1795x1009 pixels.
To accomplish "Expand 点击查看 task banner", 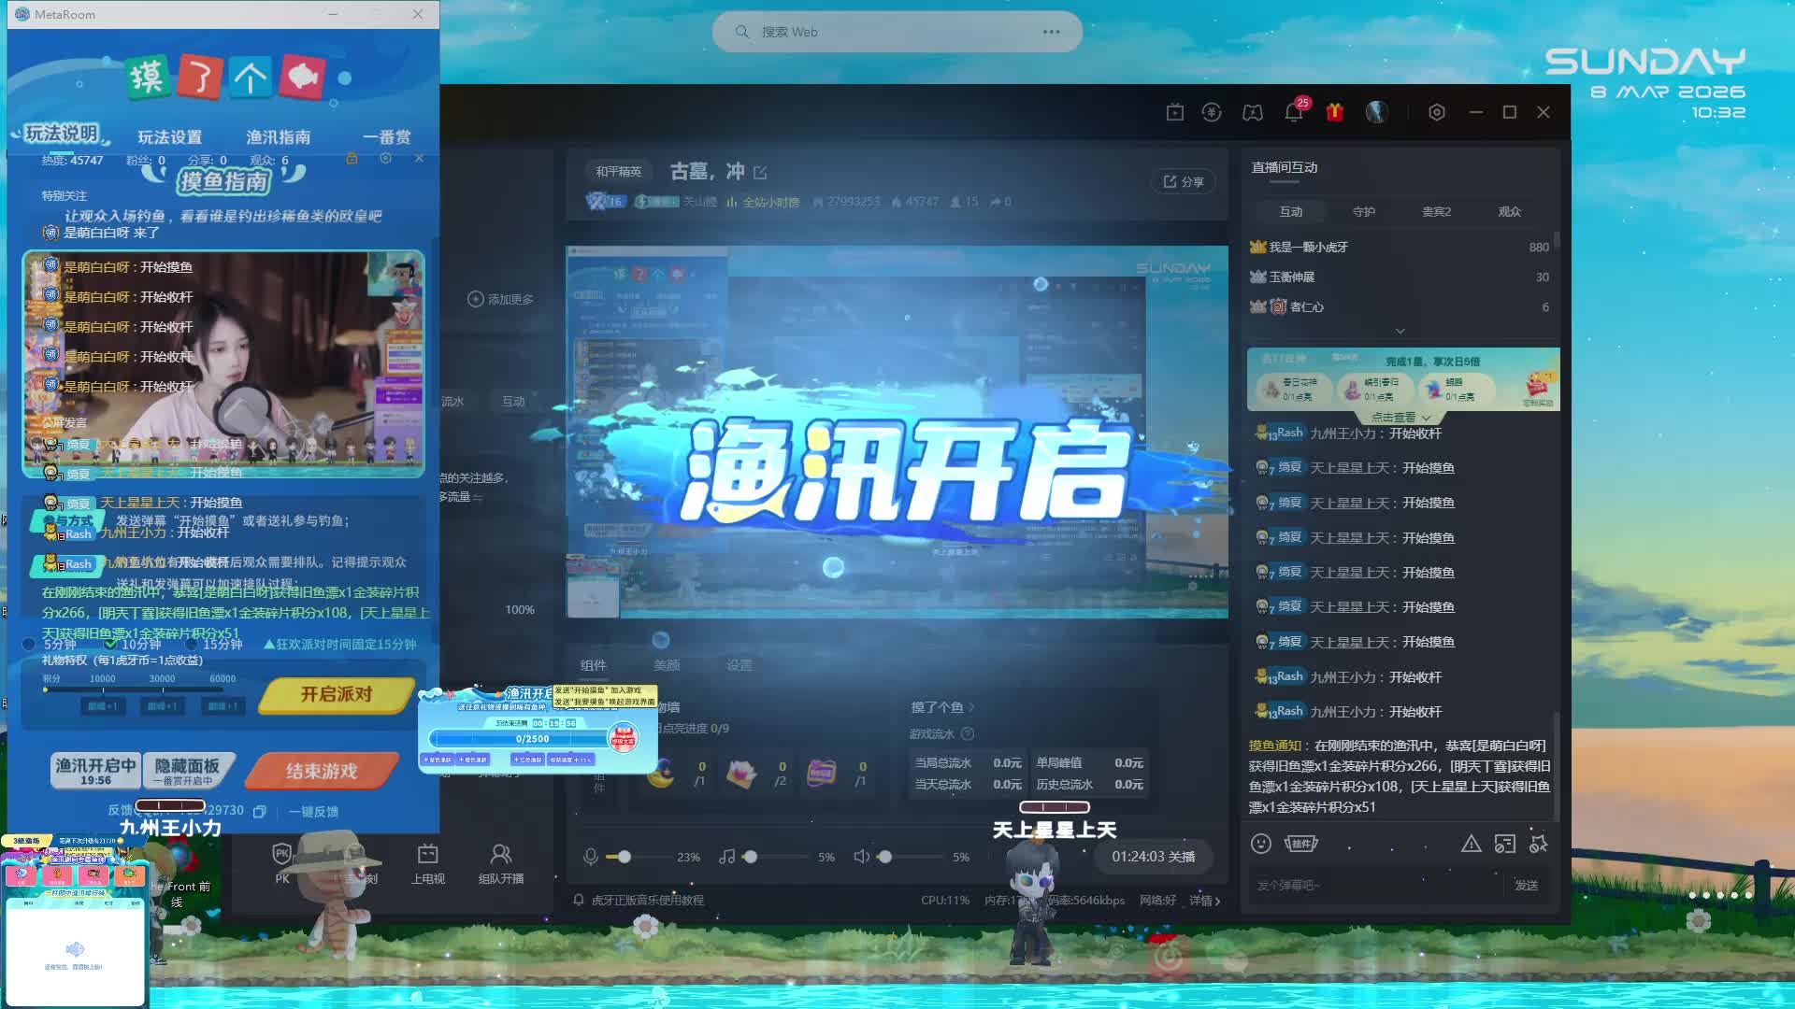I will 1400,418.
